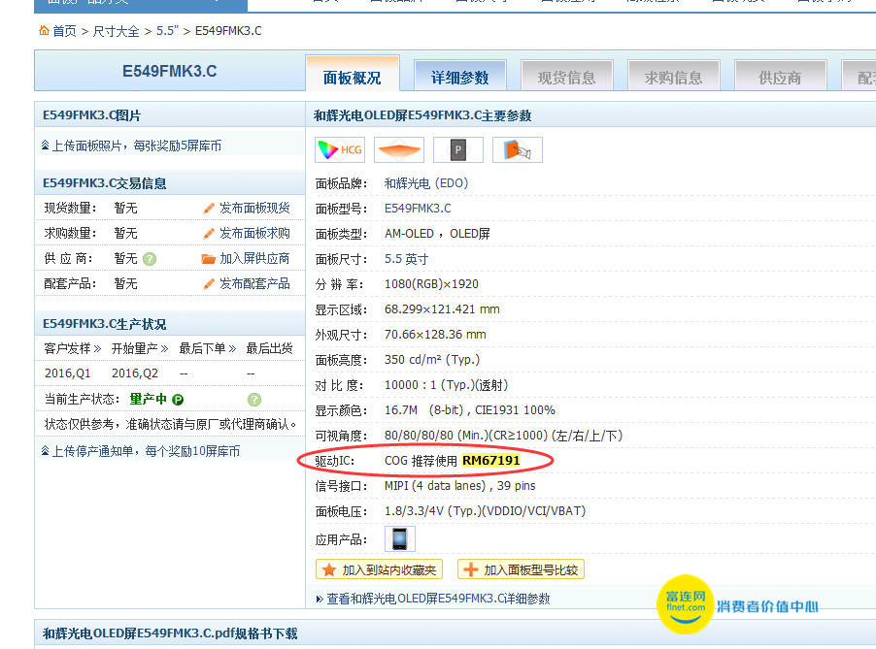The width and height of the screenshot is (876, 649).
Task: Click 加入到站内收藏夹 button
Action: 380,569
